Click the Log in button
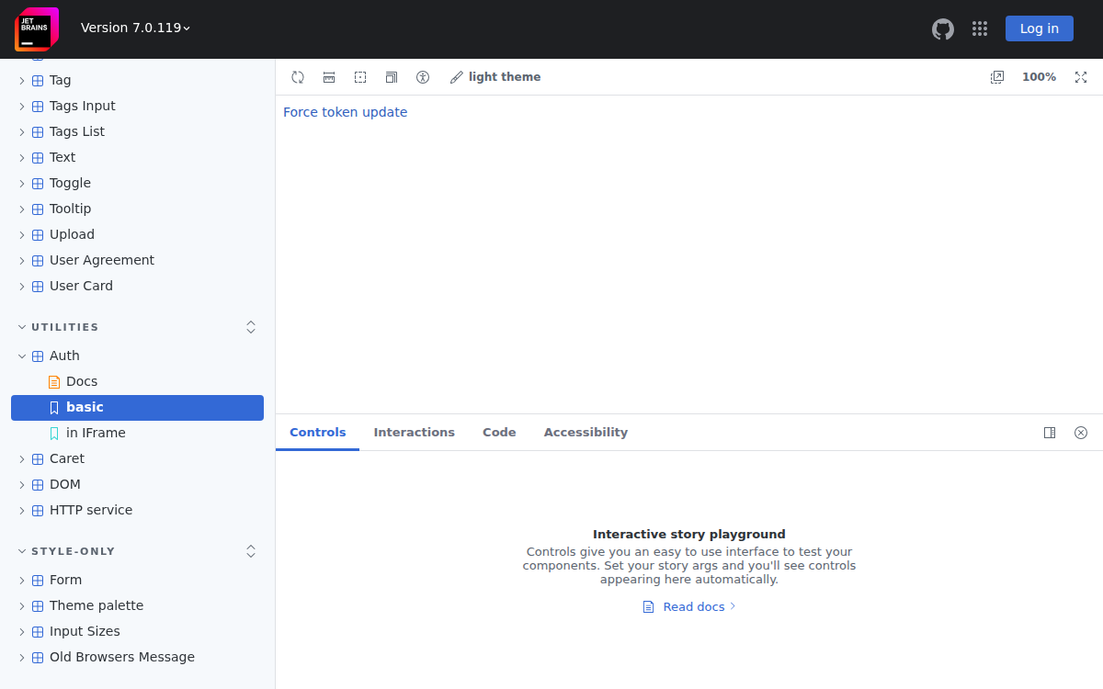The image size is (1103, 689). coord(1040,28)
